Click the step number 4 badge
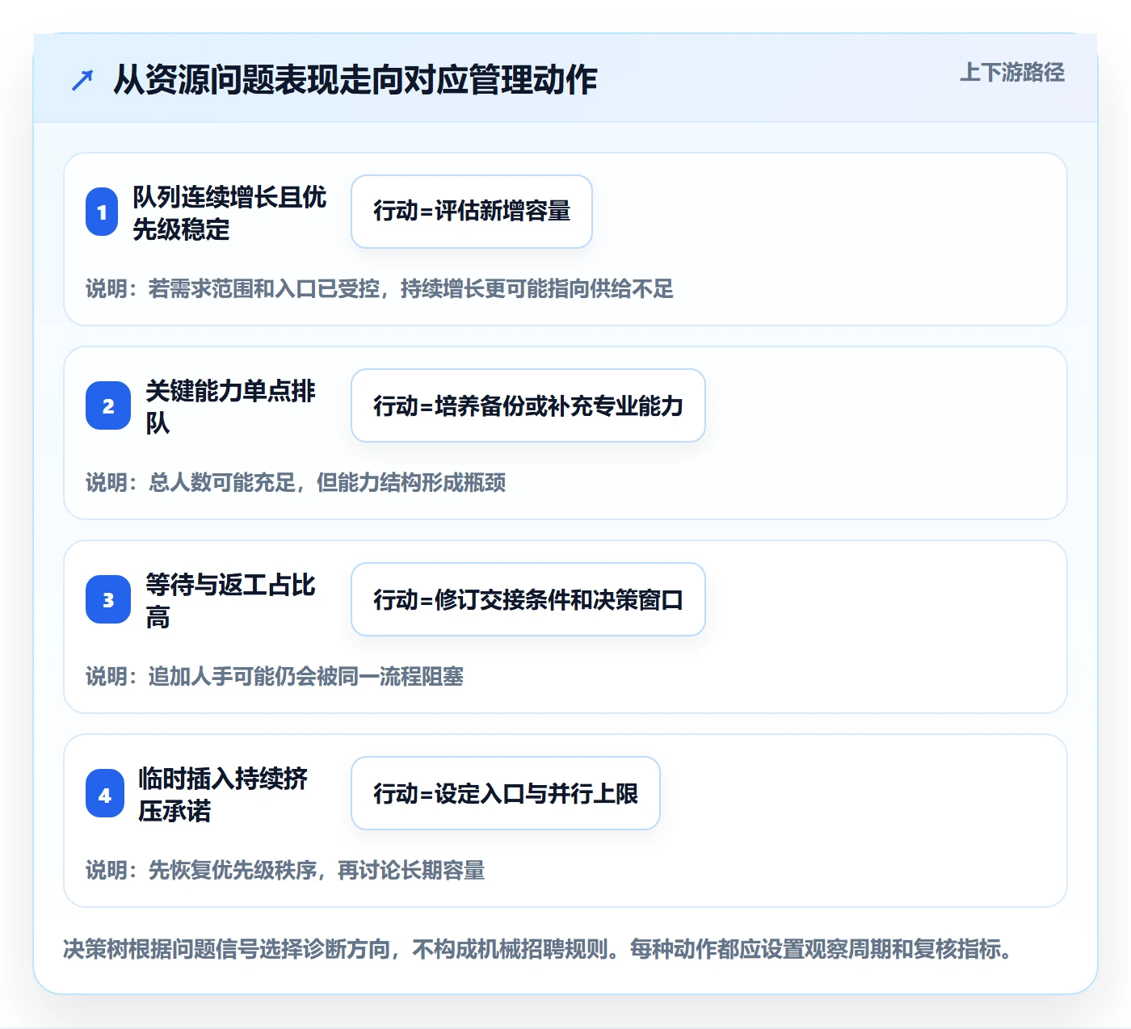 point(105,793)
